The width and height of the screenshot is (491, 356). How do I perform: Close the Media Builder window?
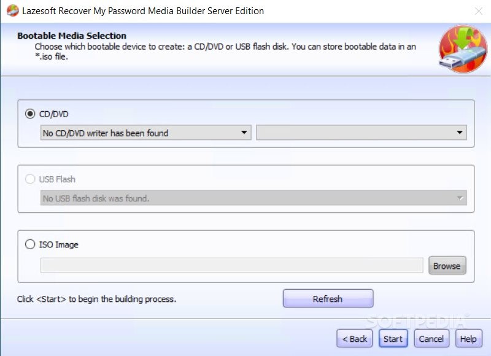tap(479, 11)
